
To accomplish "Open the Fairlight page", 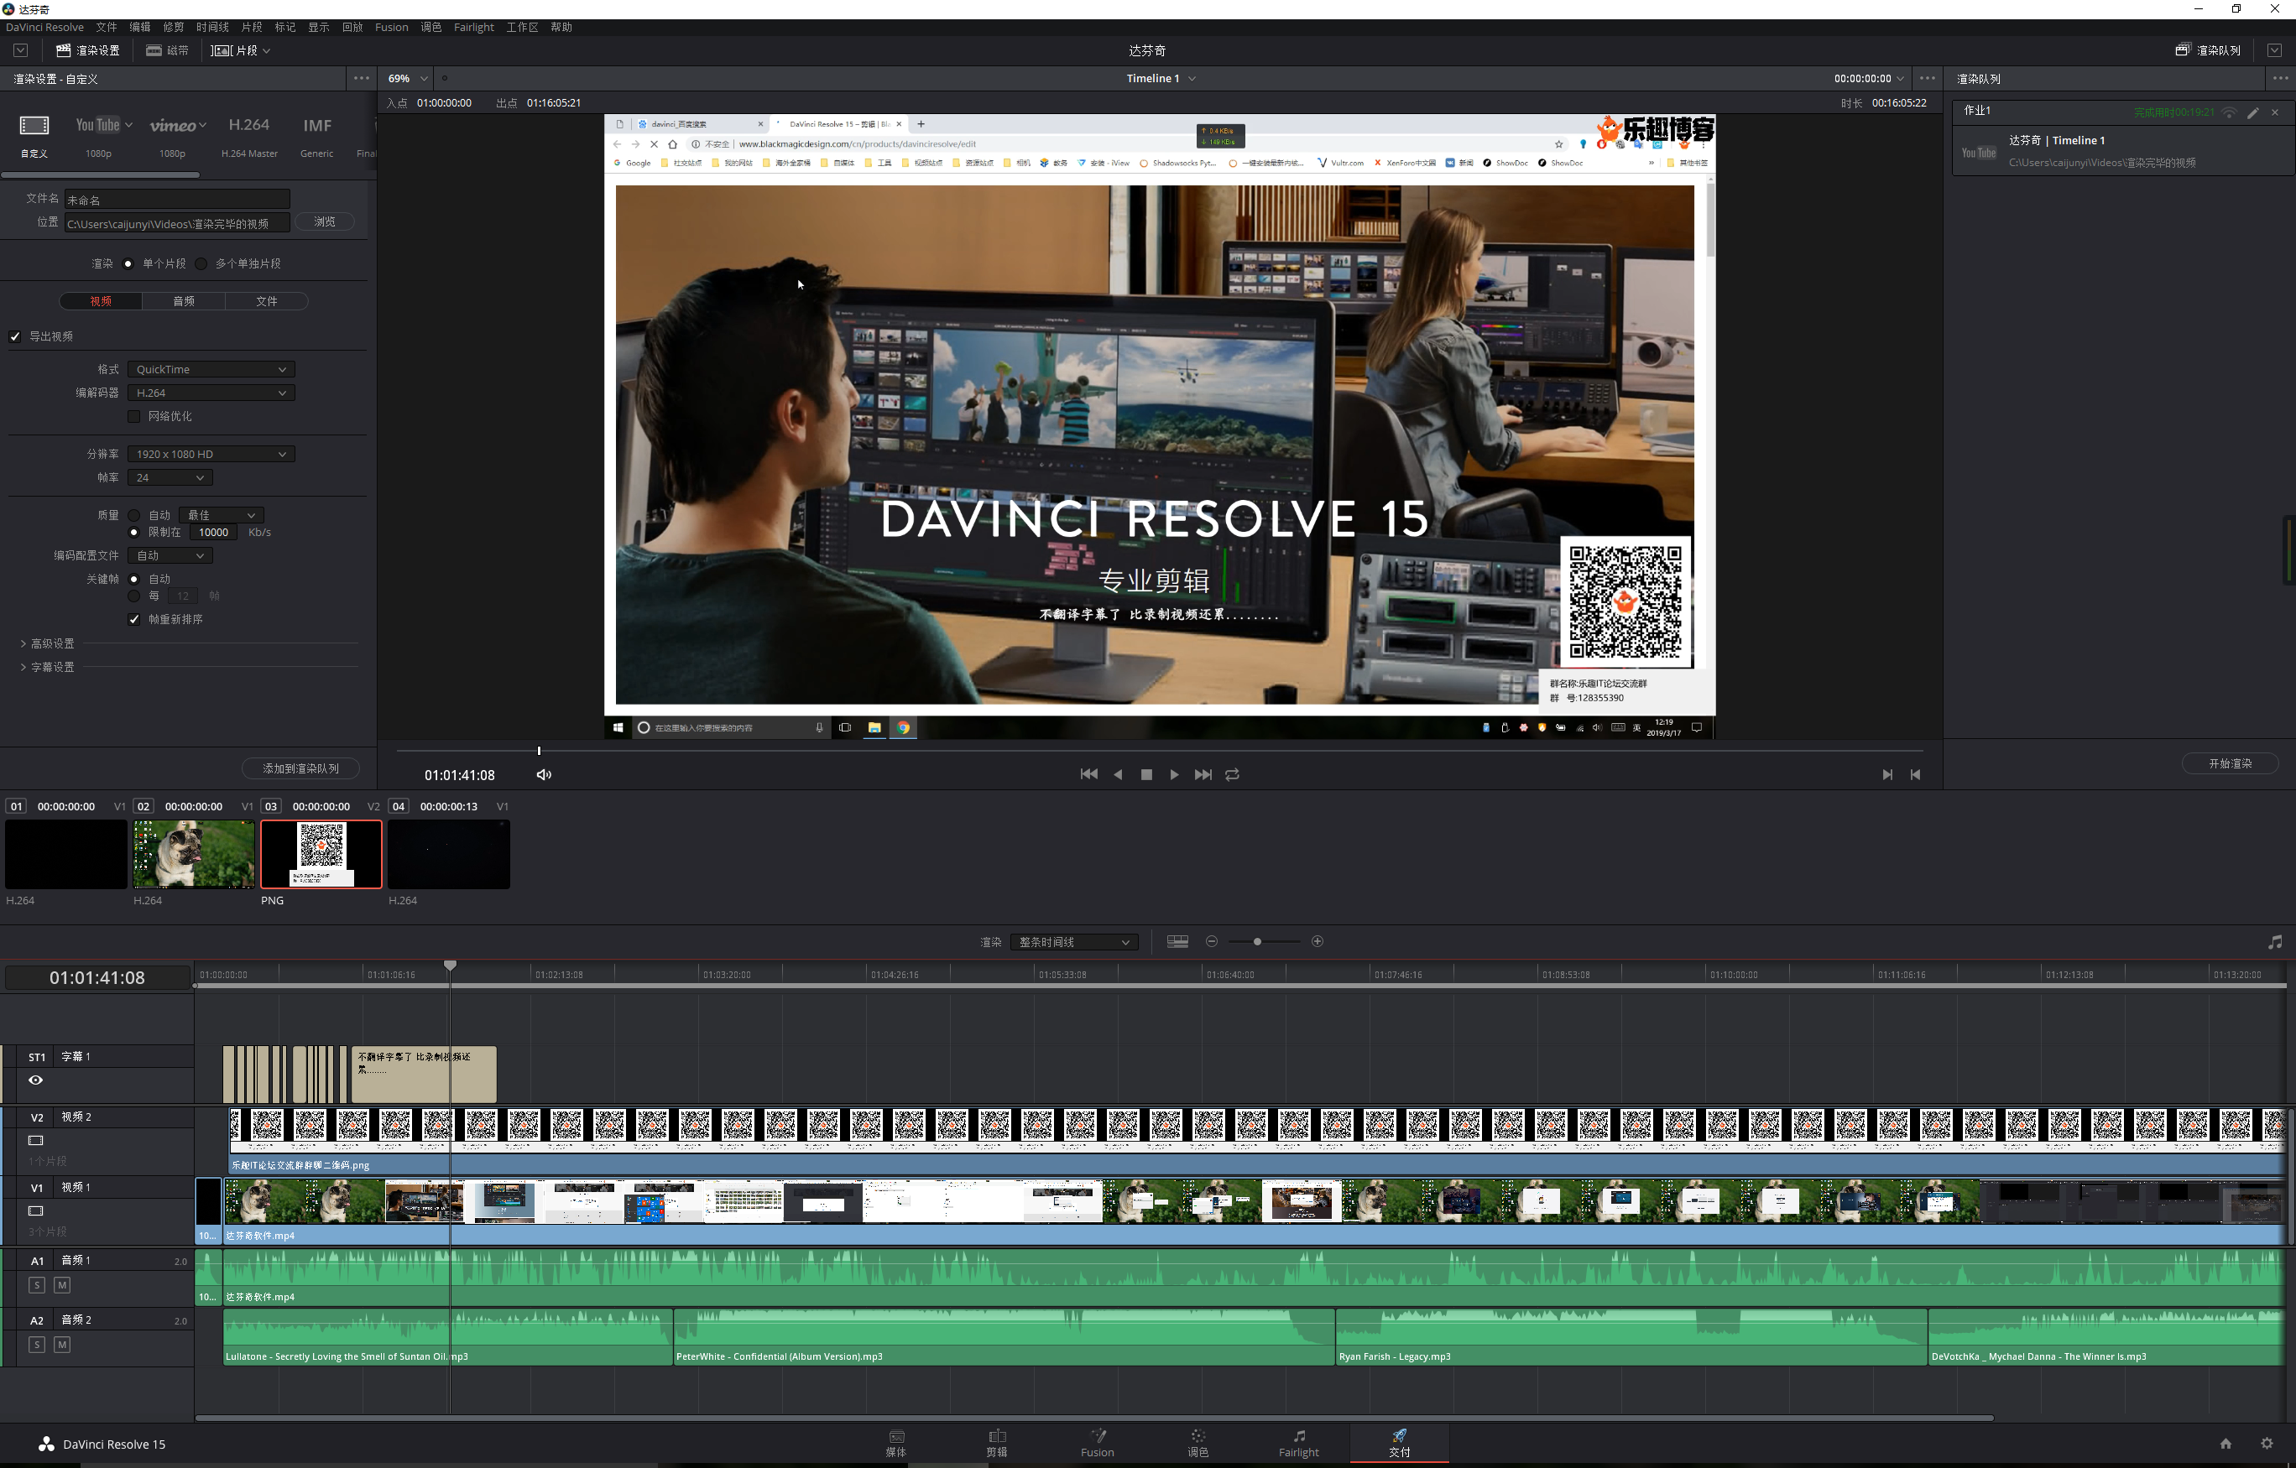I will (1299, 1443).
